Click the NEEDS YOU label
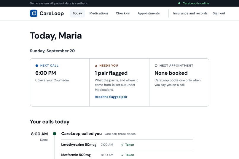Screen dimensions: 239x159 [109, 65]
